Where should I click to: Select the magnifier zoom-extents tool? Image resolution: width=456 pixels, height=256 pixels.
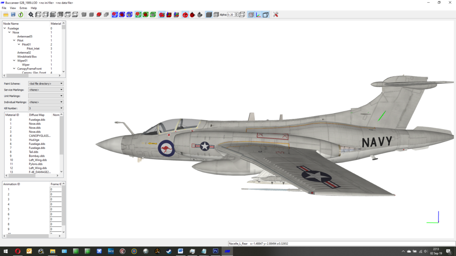click(31, 15)
